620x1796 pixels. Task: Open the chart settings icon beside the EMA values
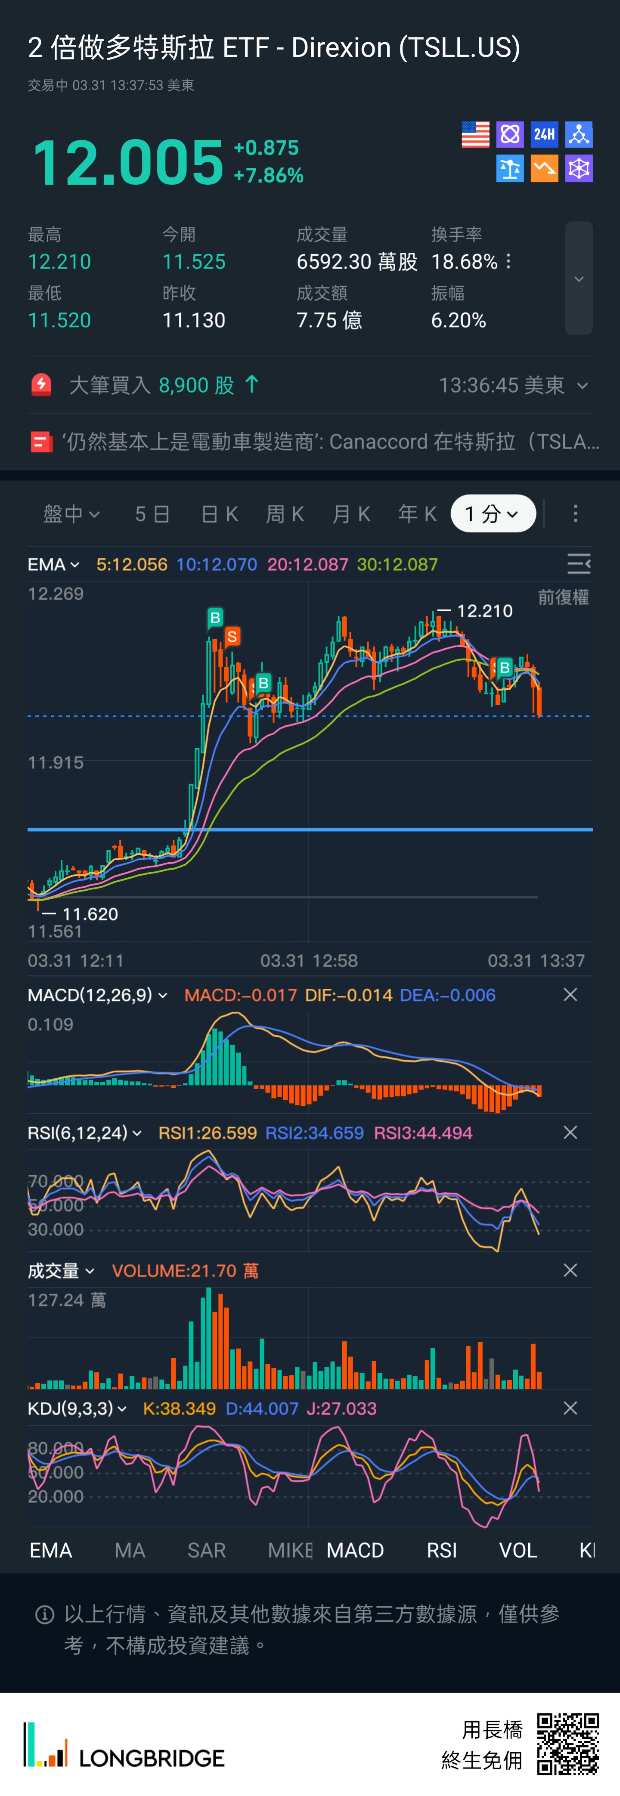click(x=578, y=564)
